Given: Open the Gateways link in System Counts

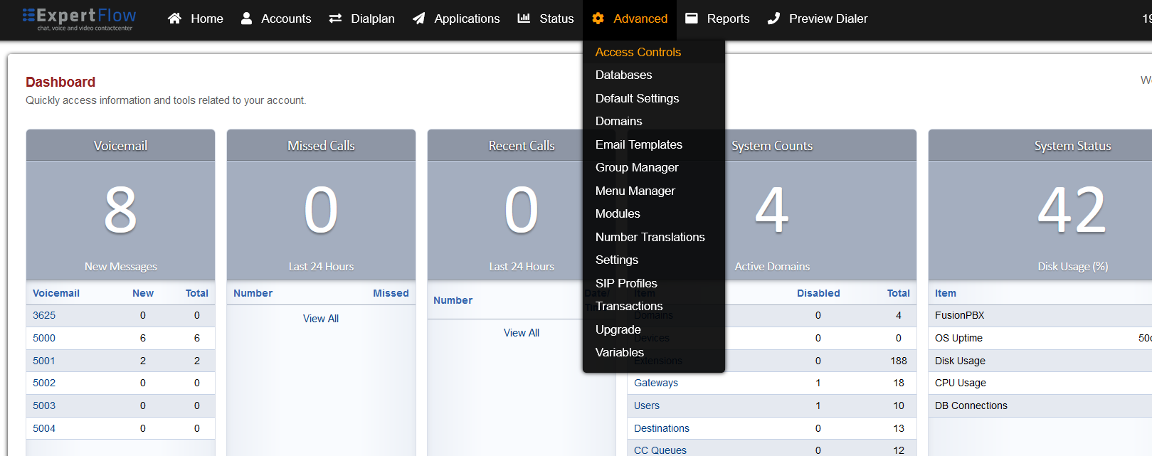Looking at the screenshot, I should (x=655, y=383).
